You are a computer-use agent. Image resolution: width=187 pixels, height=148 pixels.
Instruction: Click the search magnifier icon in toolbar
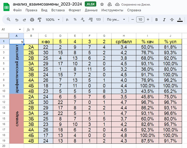(8, 20)
